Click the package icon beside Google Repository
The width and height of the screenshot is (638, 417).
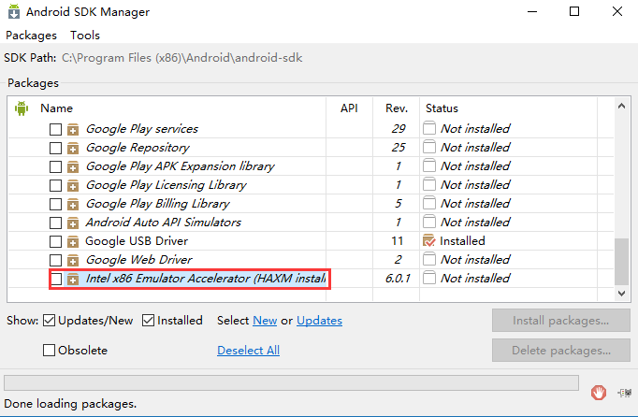click(73, 148)
